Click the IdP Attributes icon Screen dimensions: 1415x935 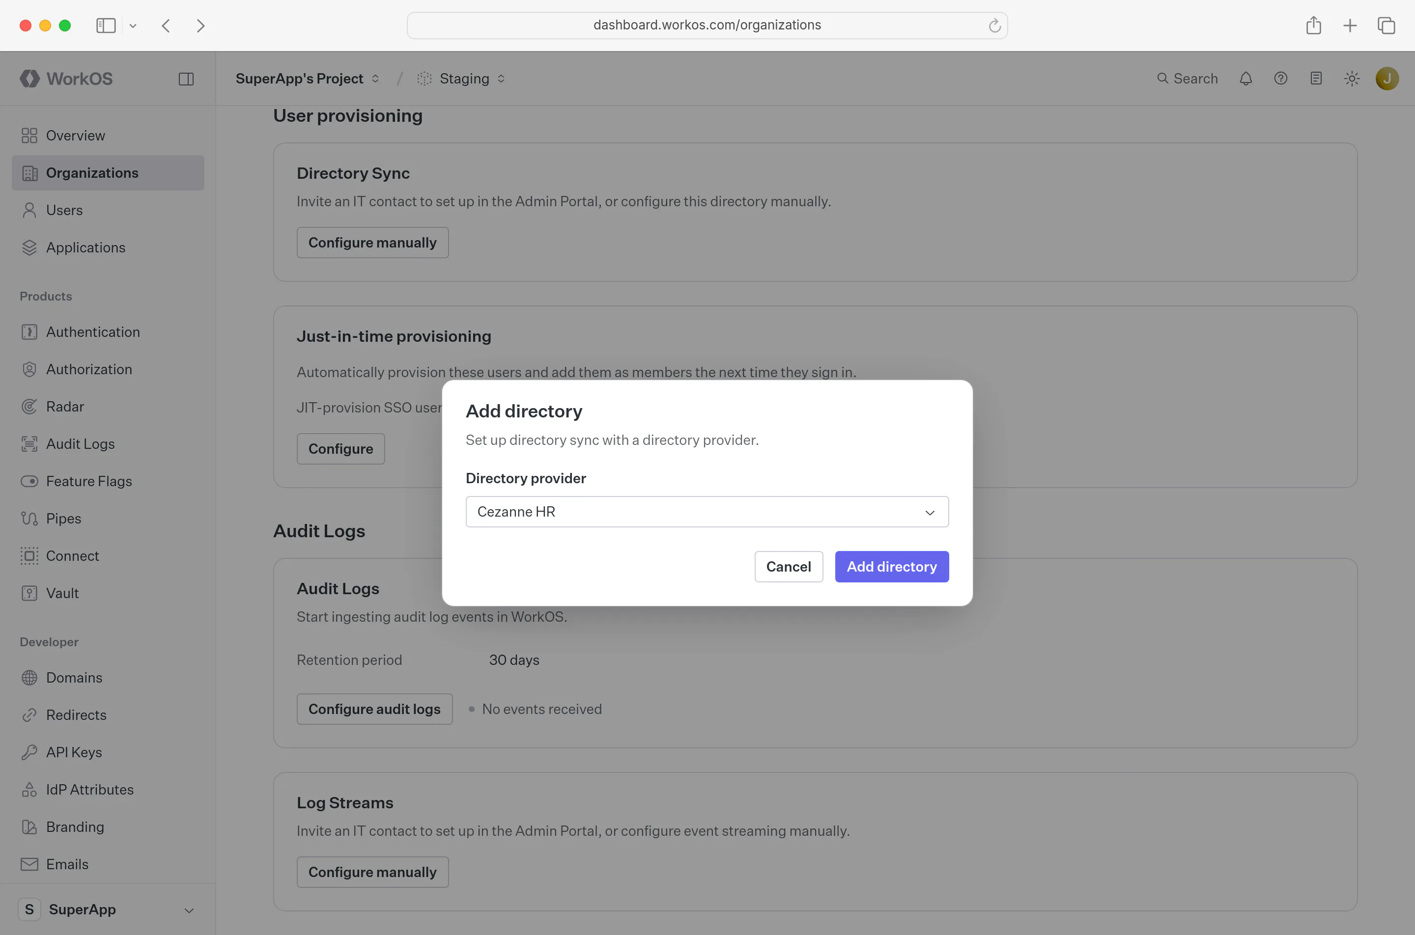29,790
